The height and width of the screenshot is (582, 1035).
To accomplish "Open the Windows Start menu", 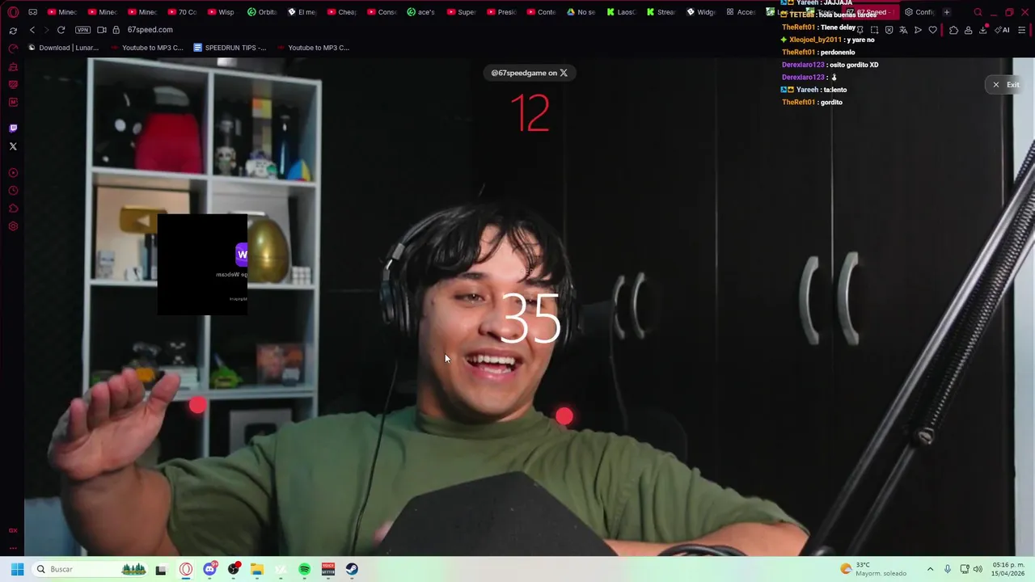I will [x=17, y=569].
